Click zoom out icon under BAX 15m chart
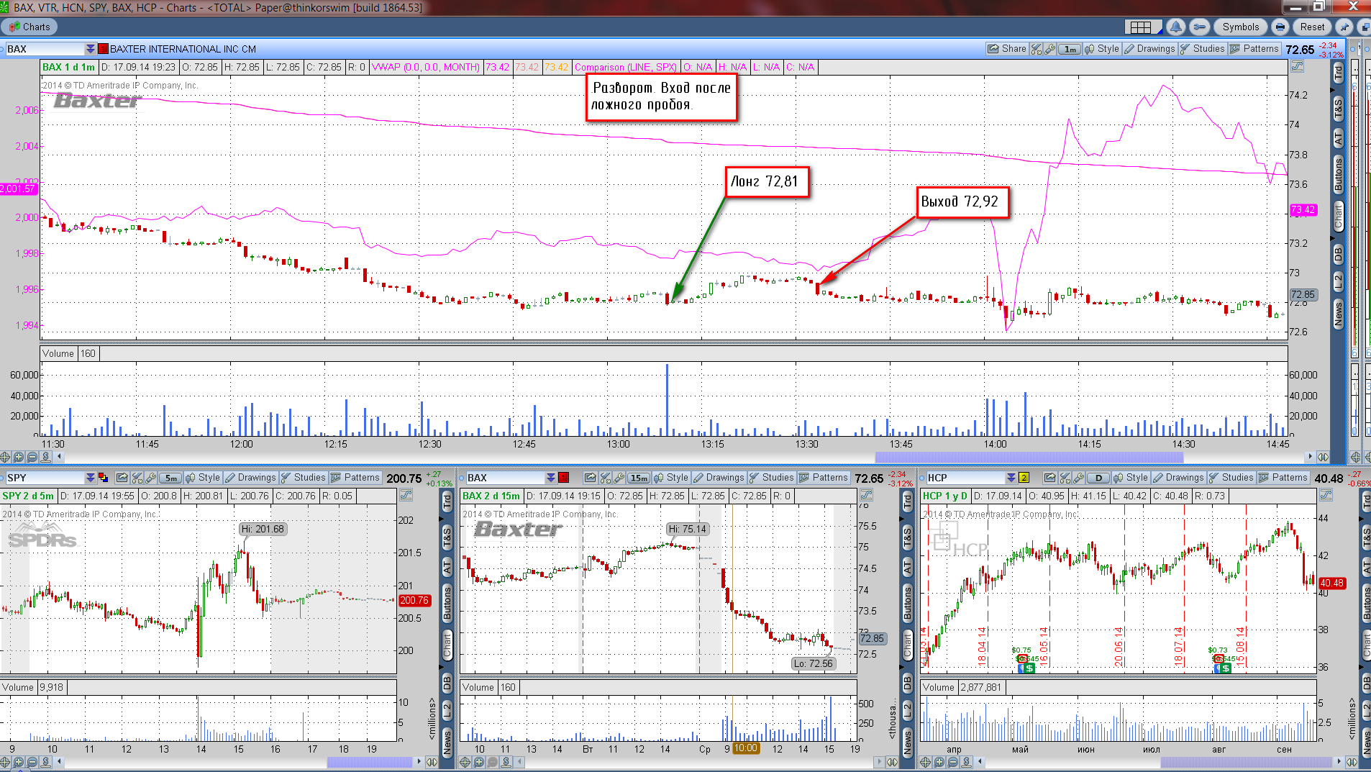 [x=493, y=762]
